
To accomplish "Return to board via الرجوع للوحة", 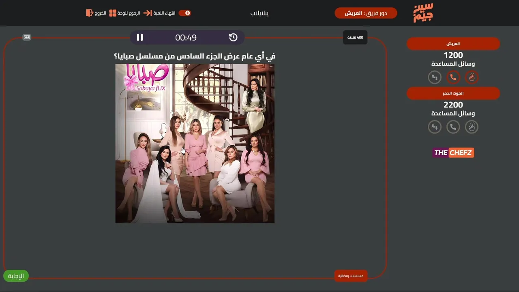I will (x=129, y=13).
